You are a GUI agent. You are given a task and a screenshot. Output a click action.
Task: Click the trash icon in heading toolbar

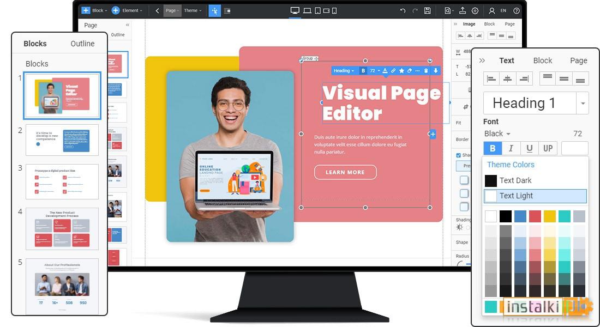pos(426,71)
